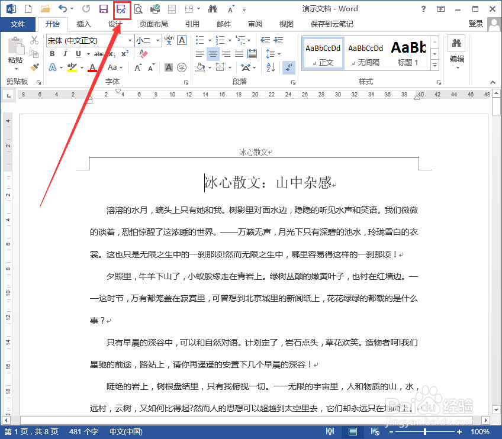The image size is (502, 439).
Task: Switch to the 视图 (View) tab
Action: (286, 24)
